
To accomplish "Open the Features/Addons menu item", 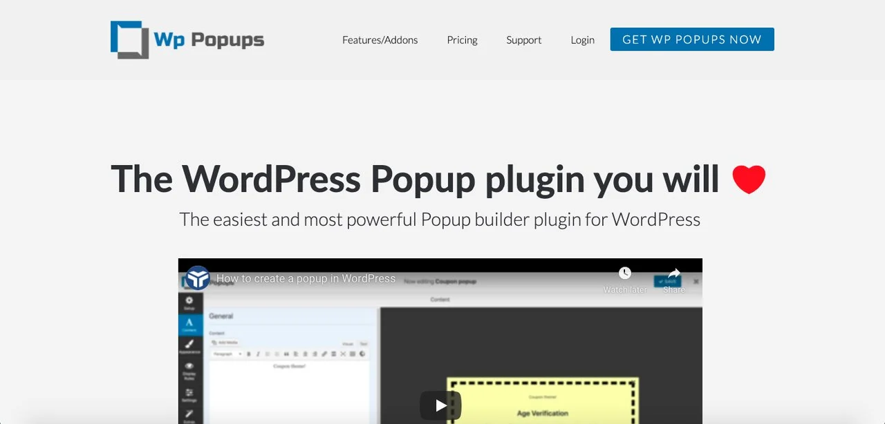I will click(x=380, y=40).
